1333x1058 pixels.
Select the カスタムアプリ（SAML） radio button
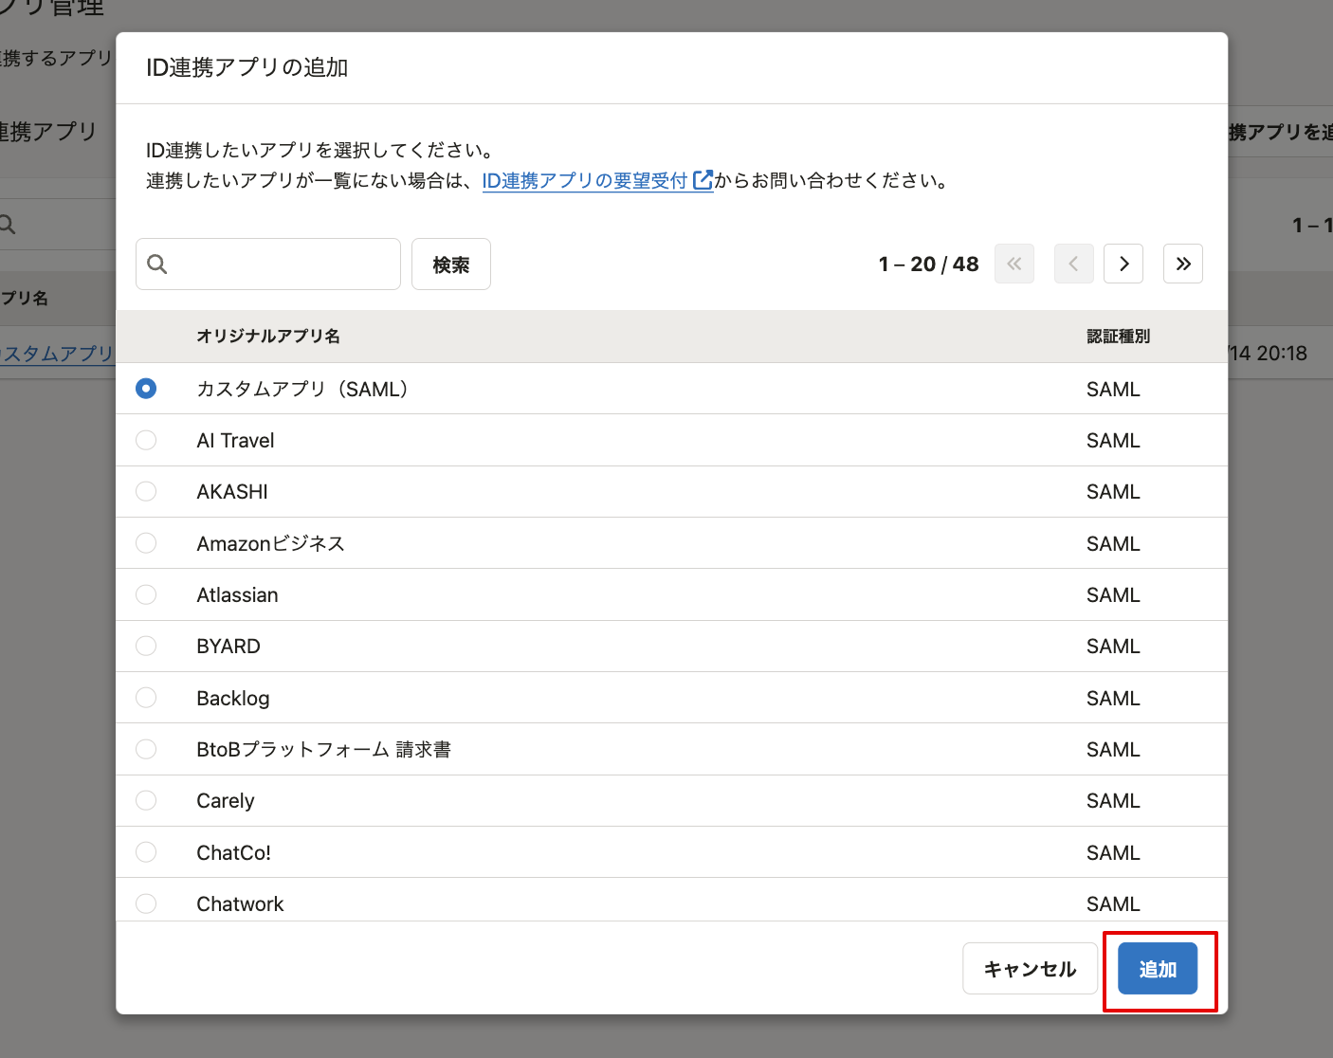(x=146, y=389)
